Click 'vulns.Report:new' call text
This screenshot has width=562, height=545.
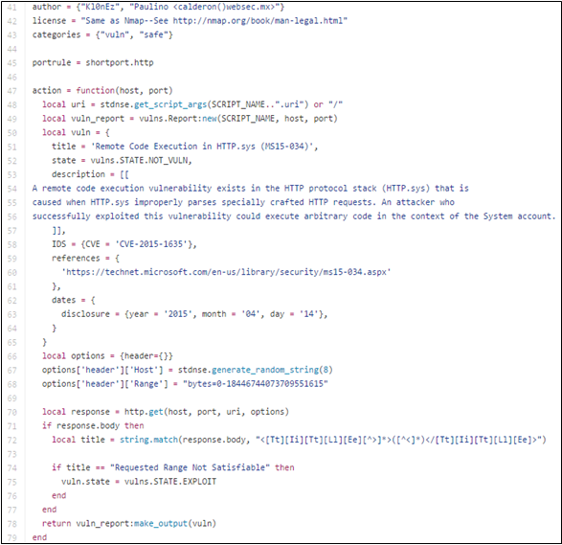177,119
